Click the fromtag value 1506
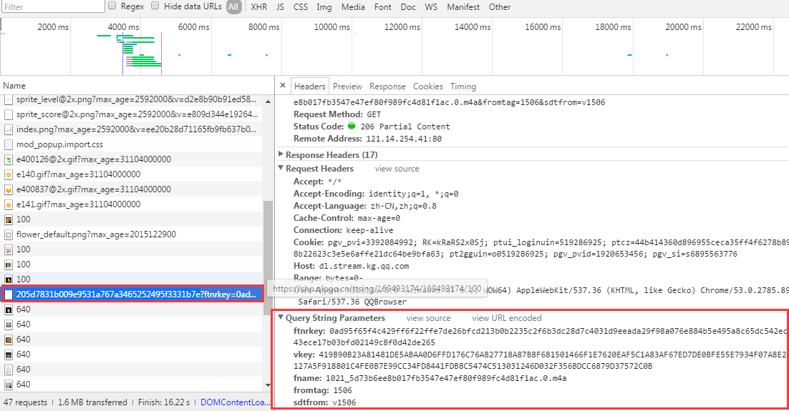The image size is (789, 411). click(x=342, y=390)
